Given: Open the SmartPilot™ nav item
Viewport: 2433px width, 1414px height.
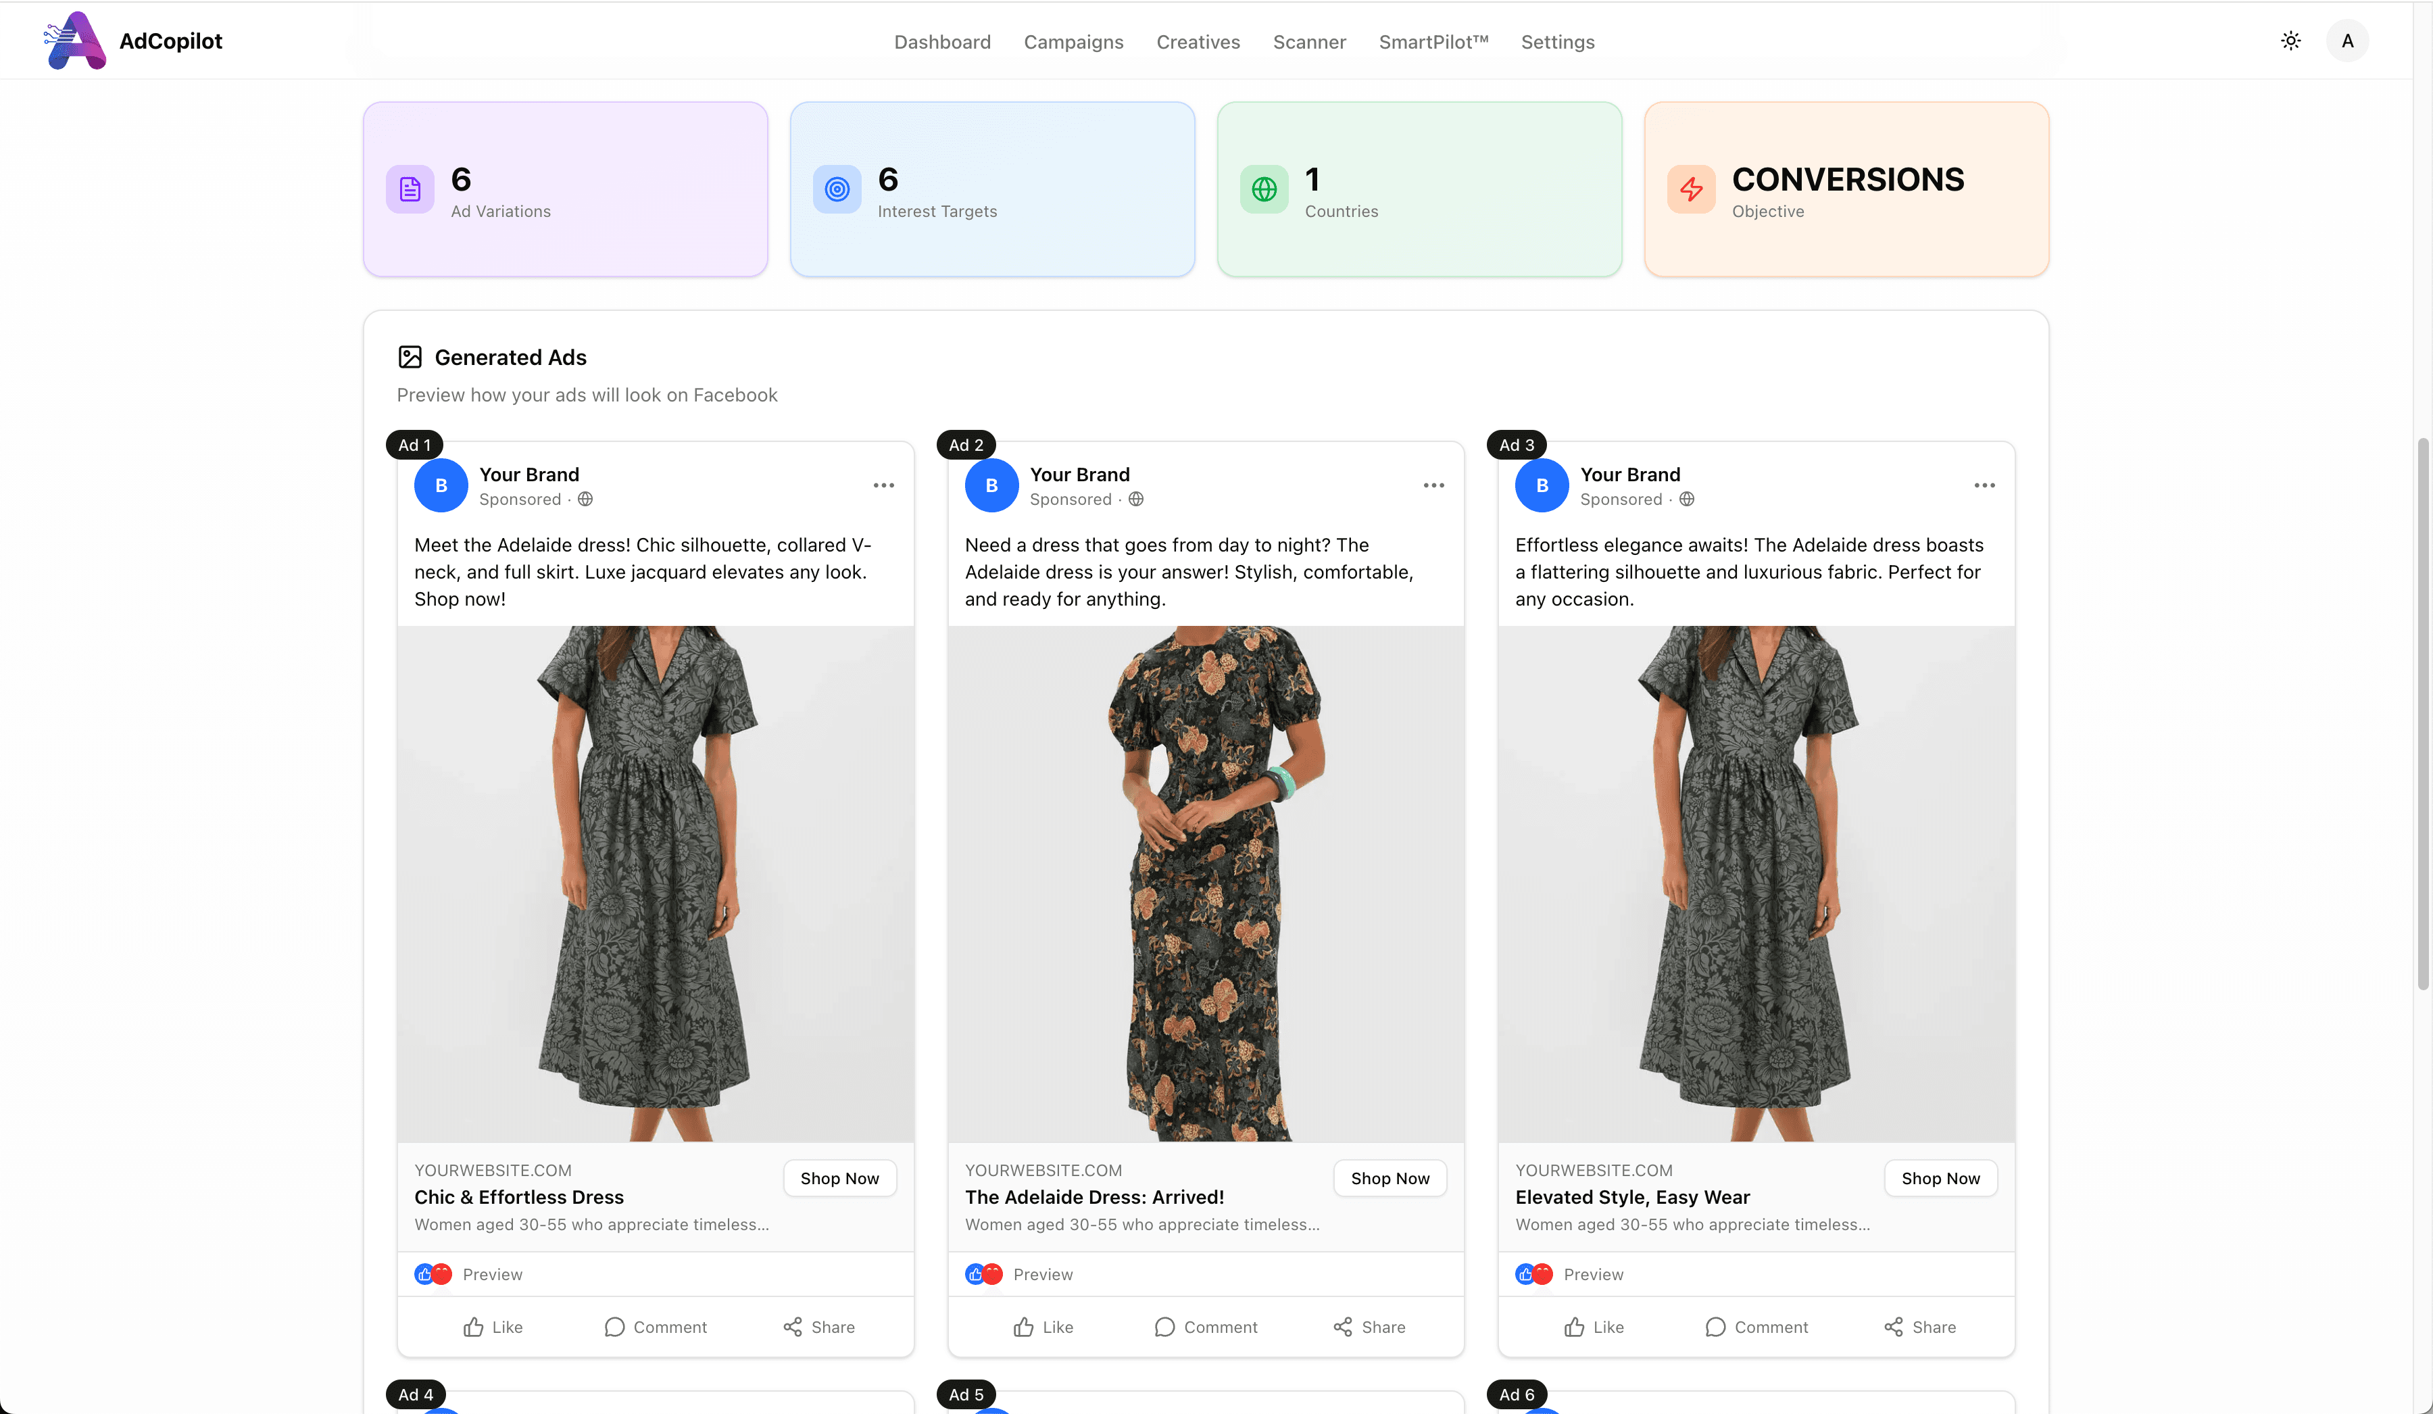Looking at the screenshot, I should tap(1433, 41).
